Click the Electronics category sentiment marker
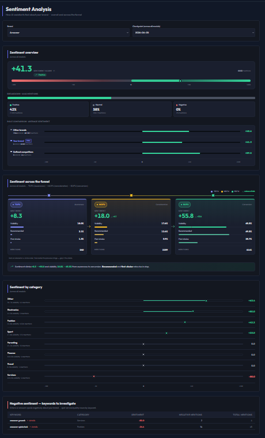 click(193, 311)
